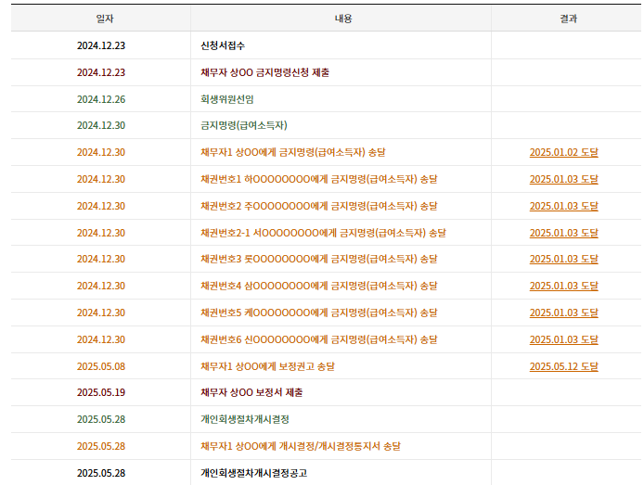Viewport: 644px width, 485px height.
Task: Click the 2024.12.30 date in 채권번호1 row
Action: 101,179
